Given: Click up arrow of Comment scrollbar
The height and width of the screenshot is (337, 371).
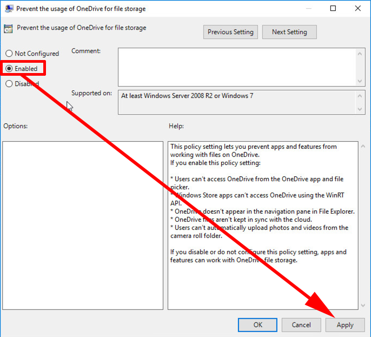Looking at the screenshot, I should [360, 54].
